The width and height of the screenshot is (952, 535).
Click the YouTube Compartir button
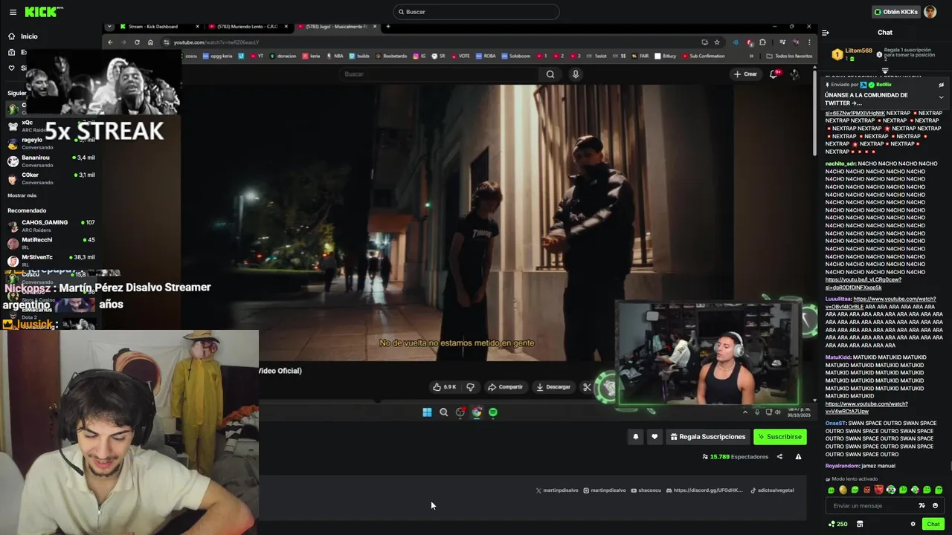coord(505,387)
